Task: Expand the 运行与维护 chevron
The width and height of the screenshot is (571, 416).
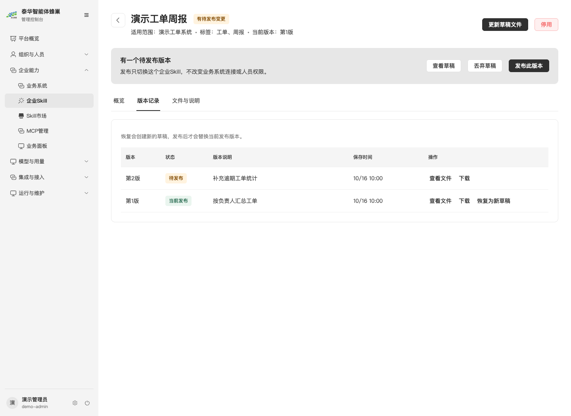Action: tap(86, 193)
